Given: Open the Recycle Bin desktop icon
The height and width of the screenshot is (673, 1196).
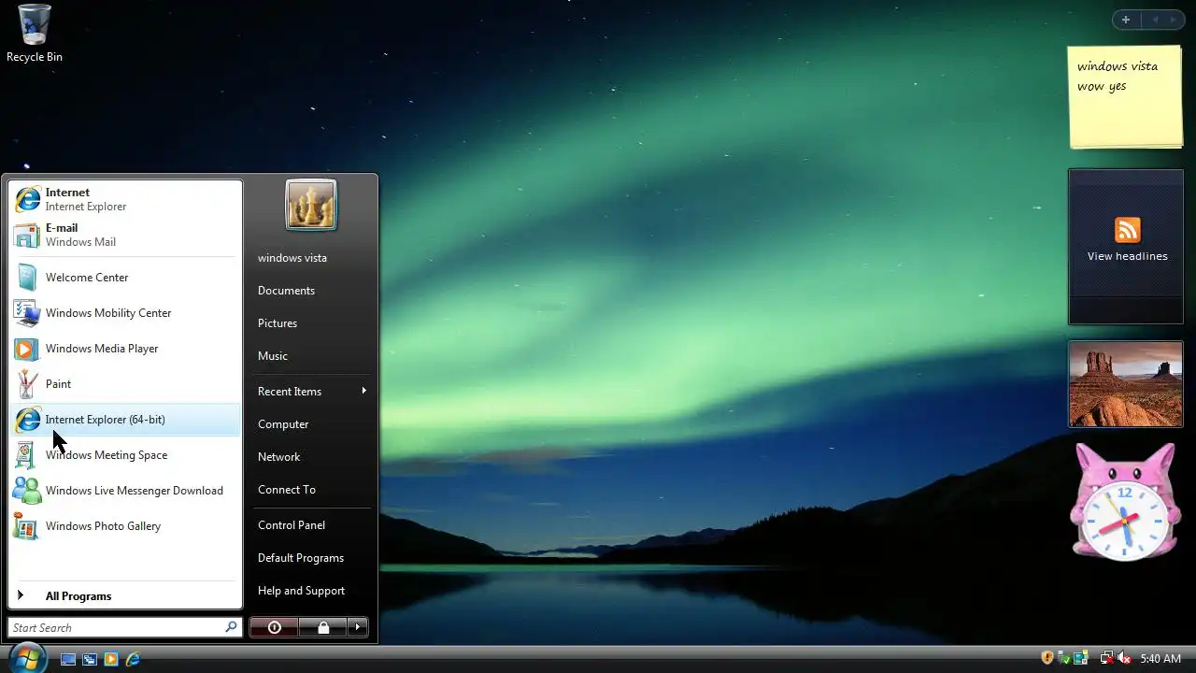Looking at the screenshot, I should (34, 34).
